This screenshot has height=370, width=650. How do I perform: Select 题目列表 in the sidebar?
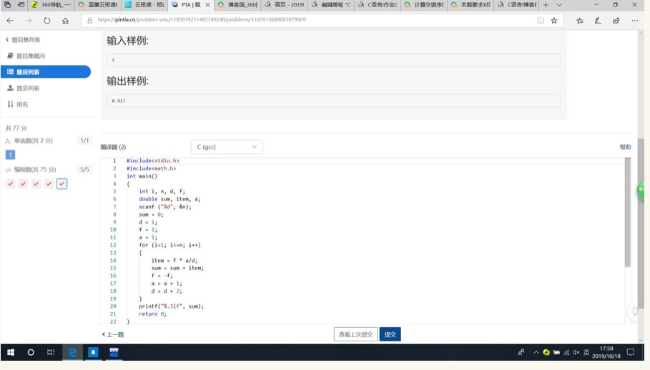pyautogui.click(x=46, y=72)
